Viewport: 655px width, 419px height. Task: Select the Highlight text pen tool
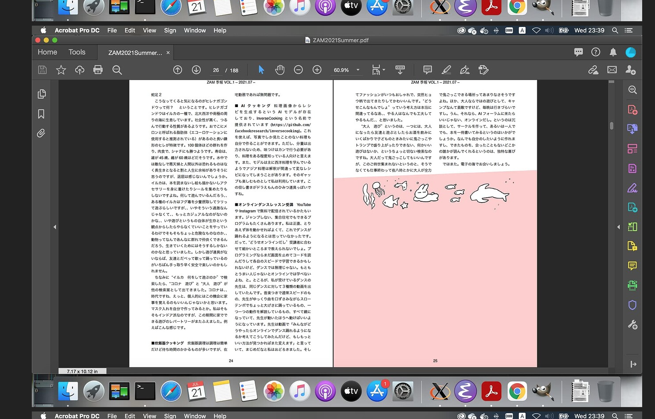pos(446,70)
